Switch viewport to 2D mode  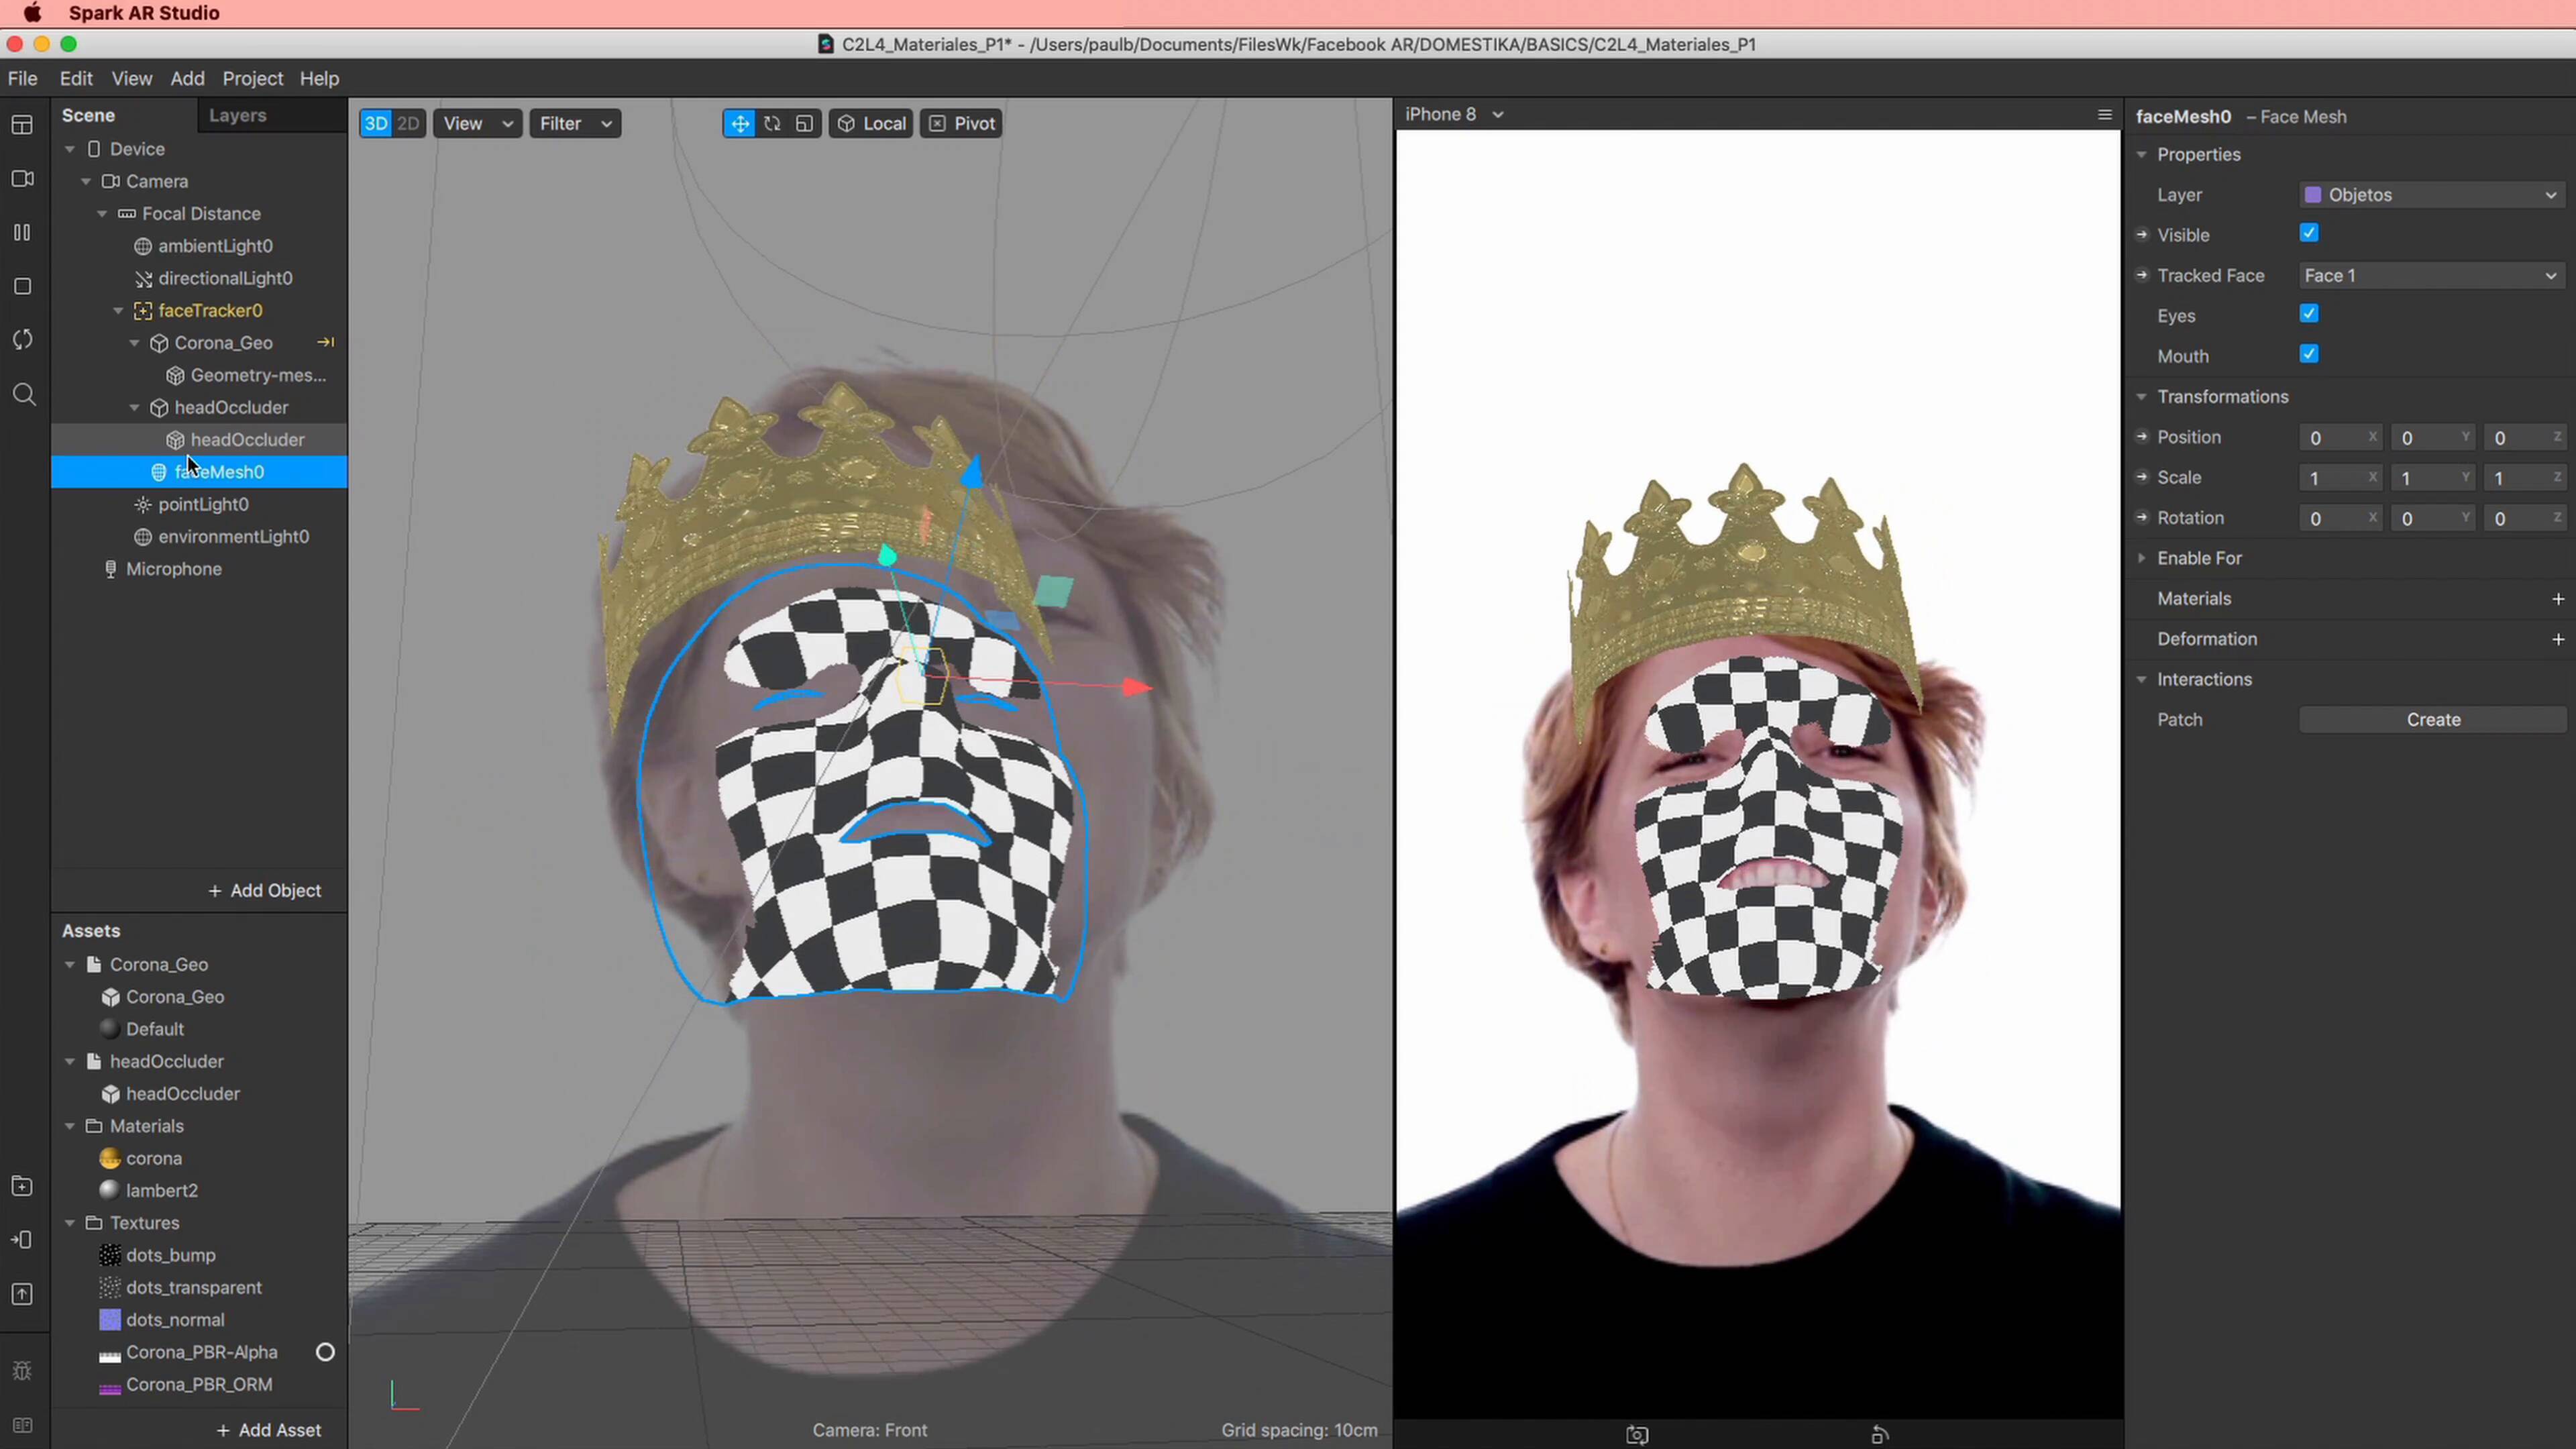408,123
